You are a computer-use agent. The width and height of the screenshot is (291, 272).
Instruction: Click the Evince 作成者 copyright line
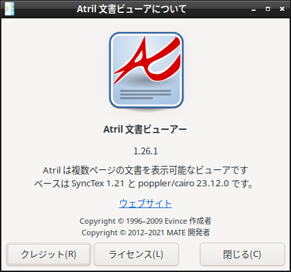[145, 221]
